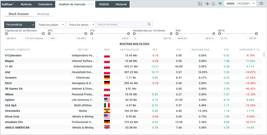Open the Gráficos dropdown menu
Viewport: 267px width, 135px height.
tap(8, 4)
